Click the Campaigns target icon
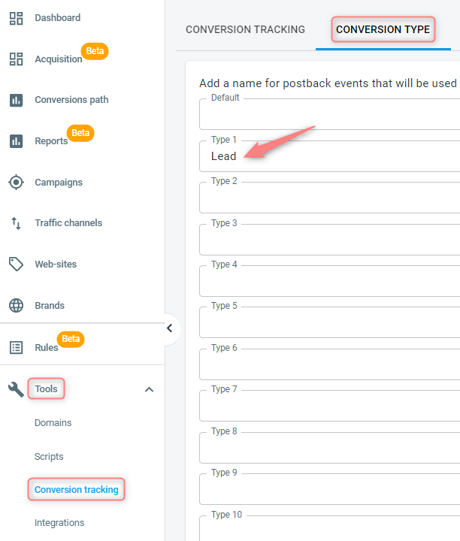Viewport: 460px width, 541px height. point(16,182)
